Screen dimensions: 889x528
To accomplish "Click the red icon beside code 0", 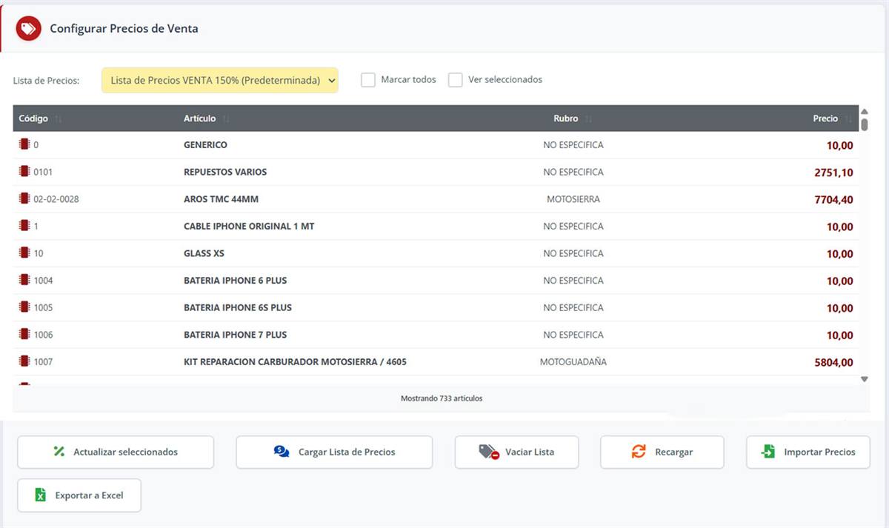I will pos(24,144).
